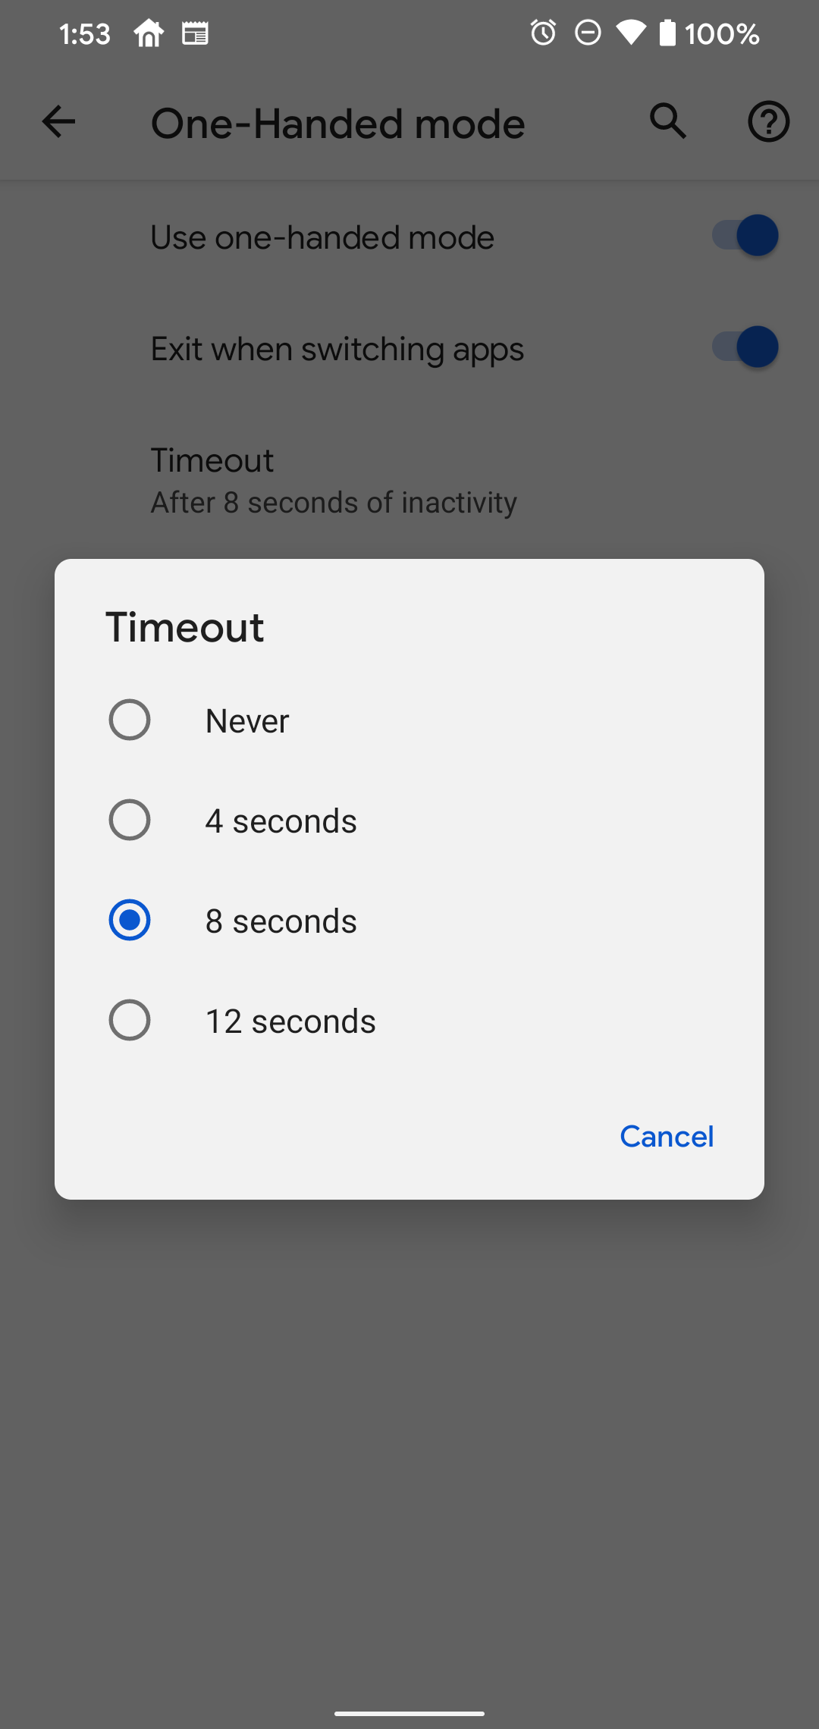The width and height of the screenshot is (819, 1729).
Task: Tap the alarm clock status bar icon
Action: pos(543,33)
